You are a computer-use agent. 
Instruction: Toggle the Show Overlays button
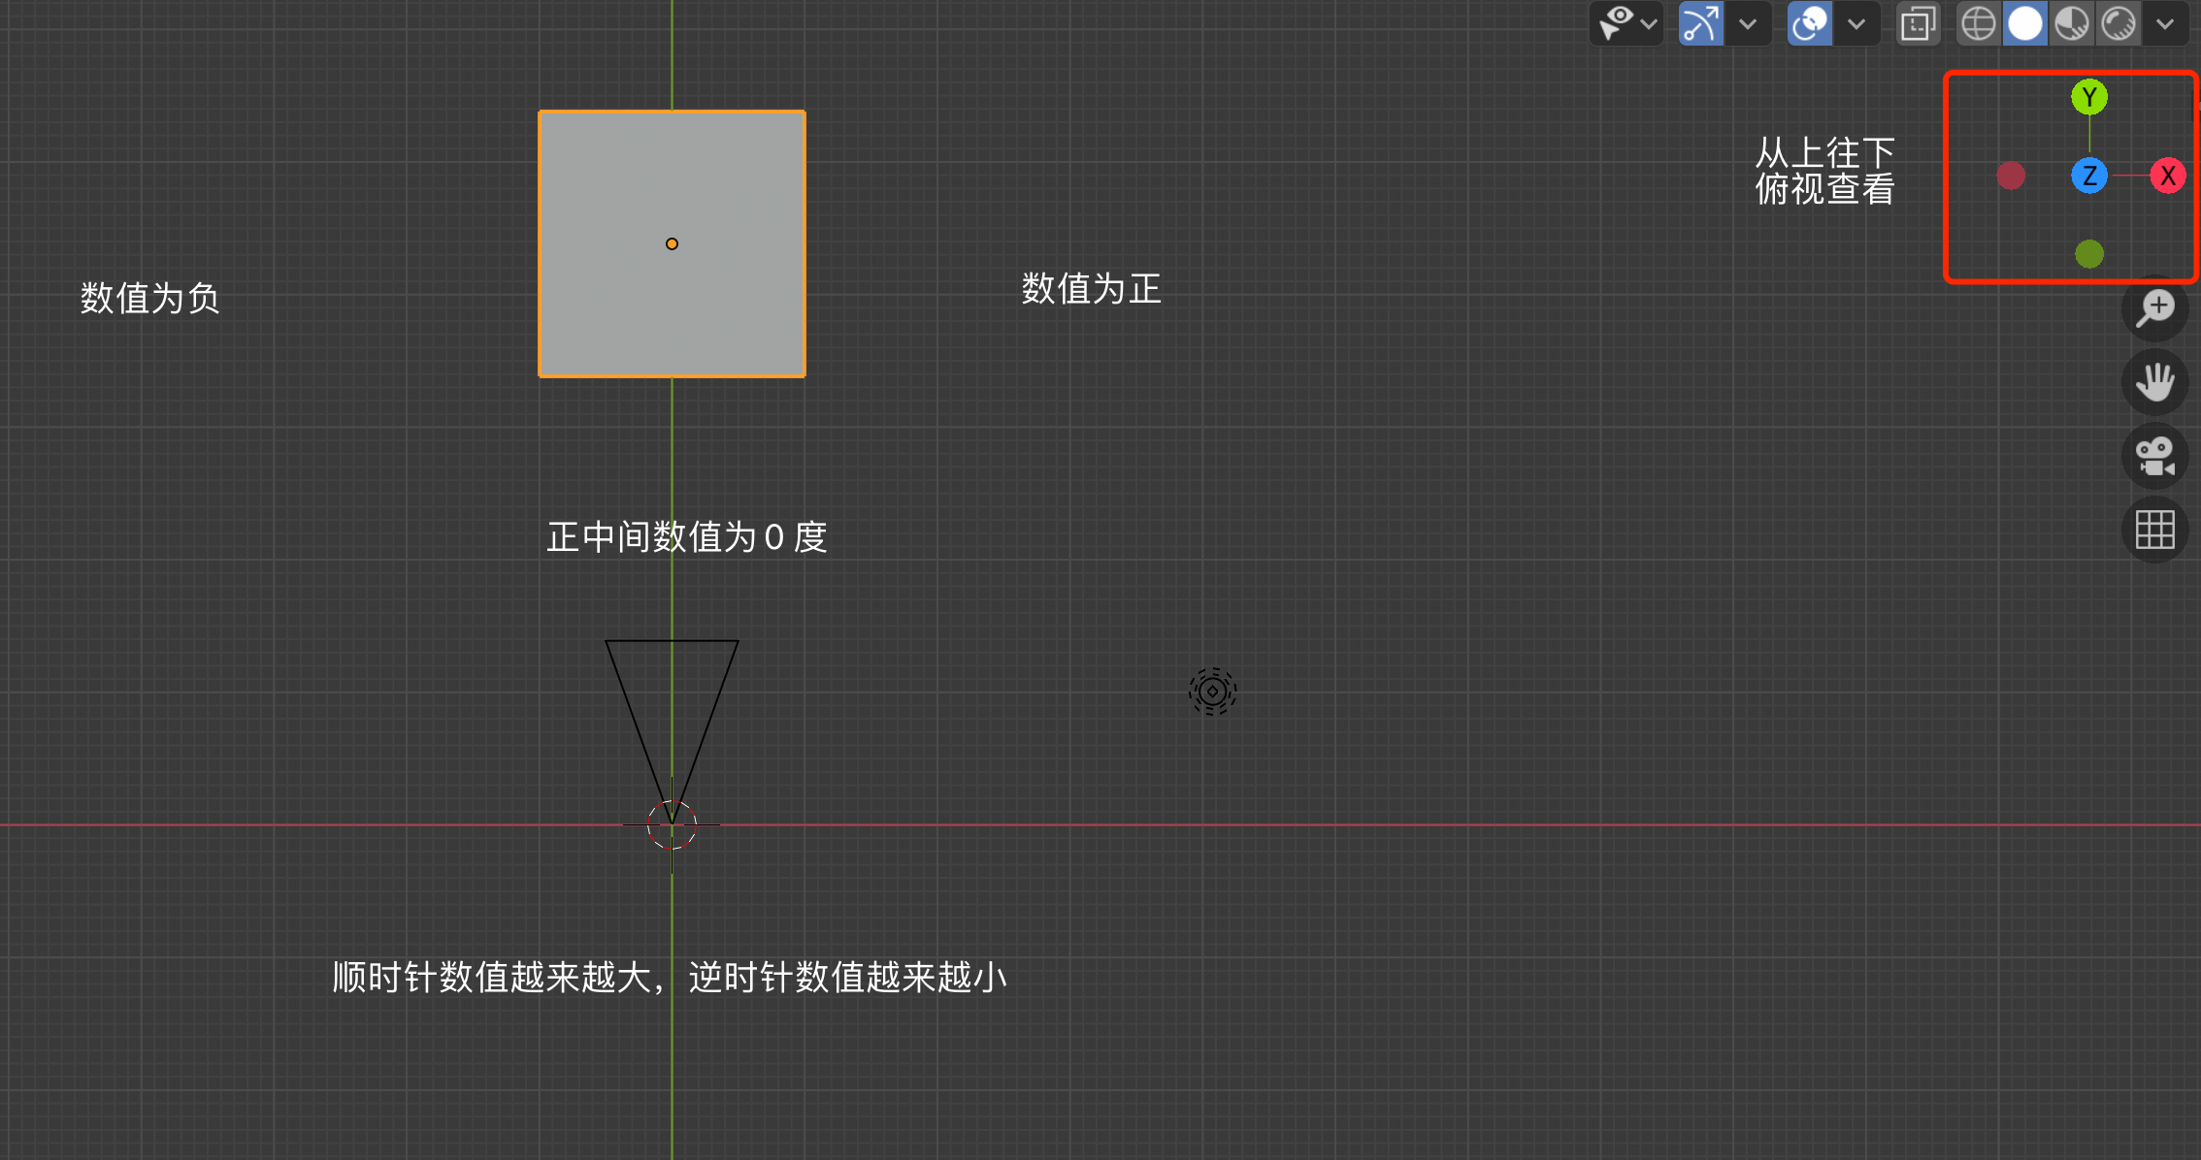[x=1810, y=23]
